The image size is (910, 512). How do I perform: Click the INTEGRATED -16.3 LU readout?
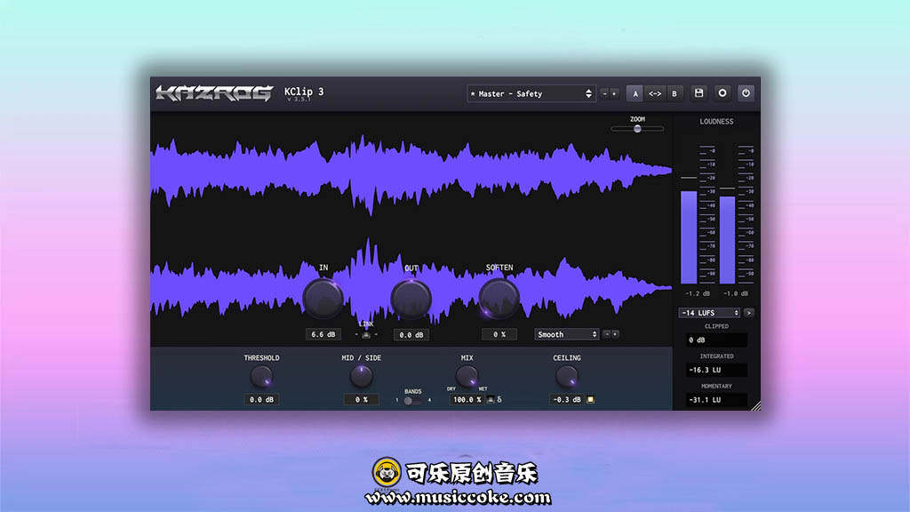click(716, 370)
